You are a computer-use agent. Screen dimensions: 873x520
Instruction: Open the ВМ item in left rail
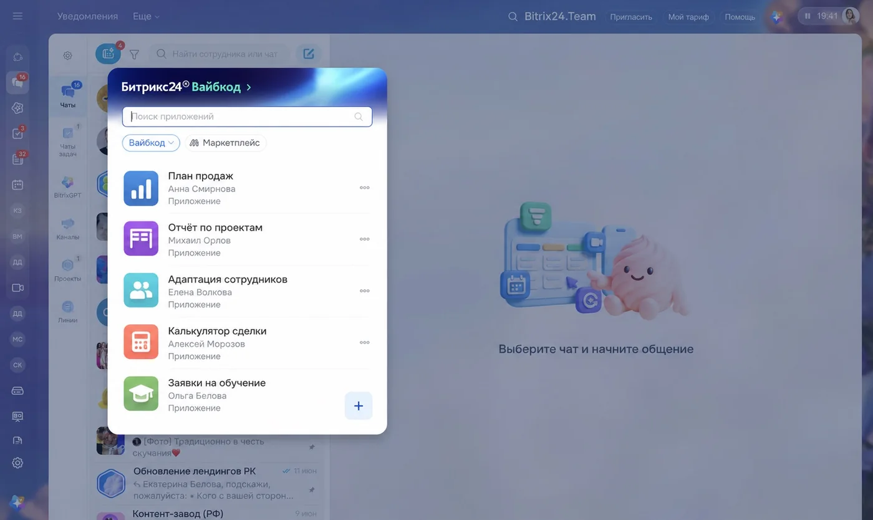[x=17, y=236]
